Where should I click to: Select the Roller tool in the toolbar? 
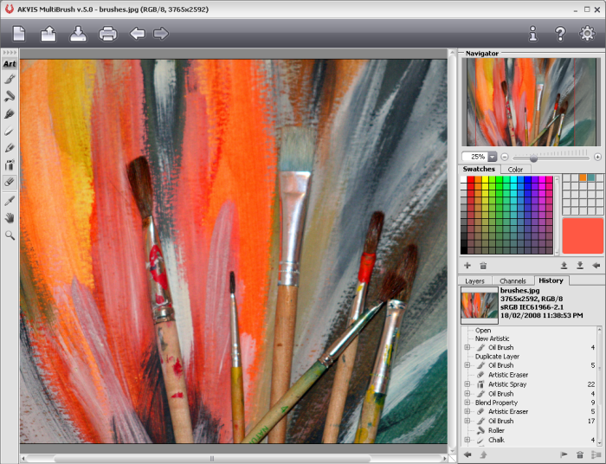click(10, 96)
